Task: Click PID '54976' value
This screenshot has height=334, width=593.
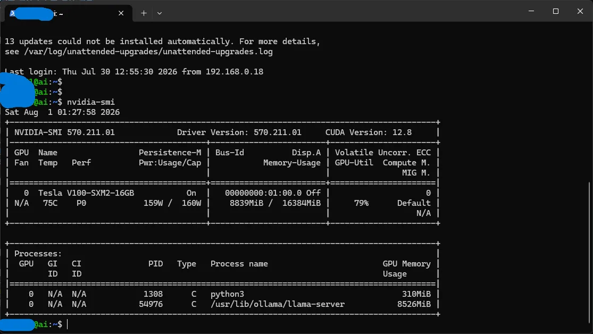Action: pyautogui.click(x=151, y=304)
